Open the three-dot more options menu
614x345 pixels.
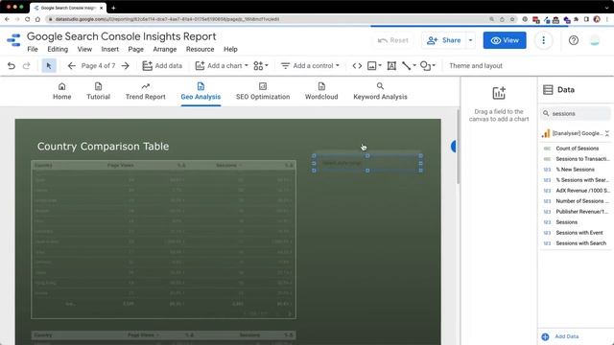(x=544, y=40)
